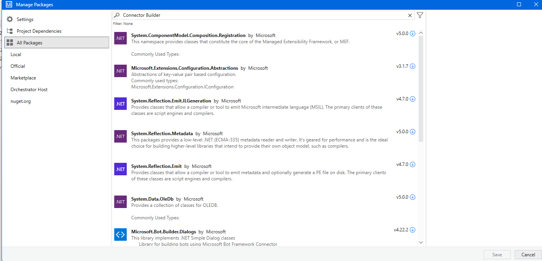Click the Save button
This screenshot has height=261, width=542.
[497, 254]
